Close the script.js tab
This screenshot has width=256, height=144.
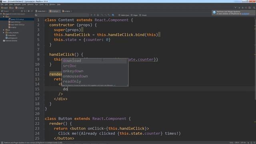click(71, 11)
